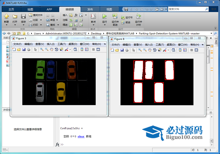The image size is (220, 154).
Task: Click the green Run (运行) button
Action: [x=105, y=16]
